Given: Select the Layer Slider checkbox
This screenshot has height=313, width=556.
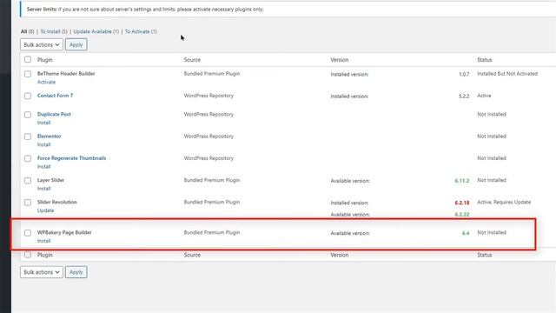Looking at the screenshot, I should tap(28, 181).
